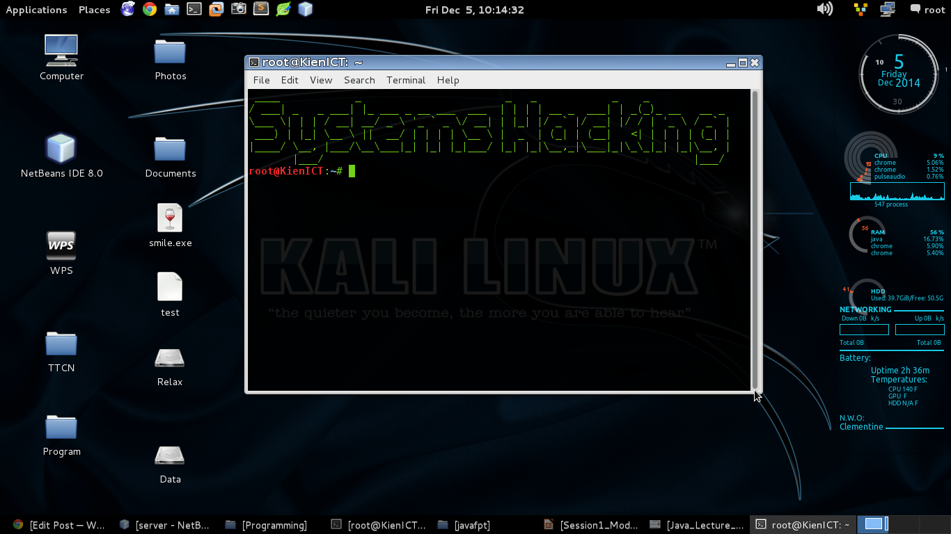The image size is (951, 534).
Task: Click the colored squares tray icon
Action: pyautogui.click(x=860, y=9)
